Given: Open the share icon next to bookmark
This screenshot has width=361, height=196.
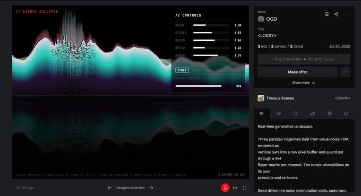Looking at the screenshot, I should (x=337, y=14).
